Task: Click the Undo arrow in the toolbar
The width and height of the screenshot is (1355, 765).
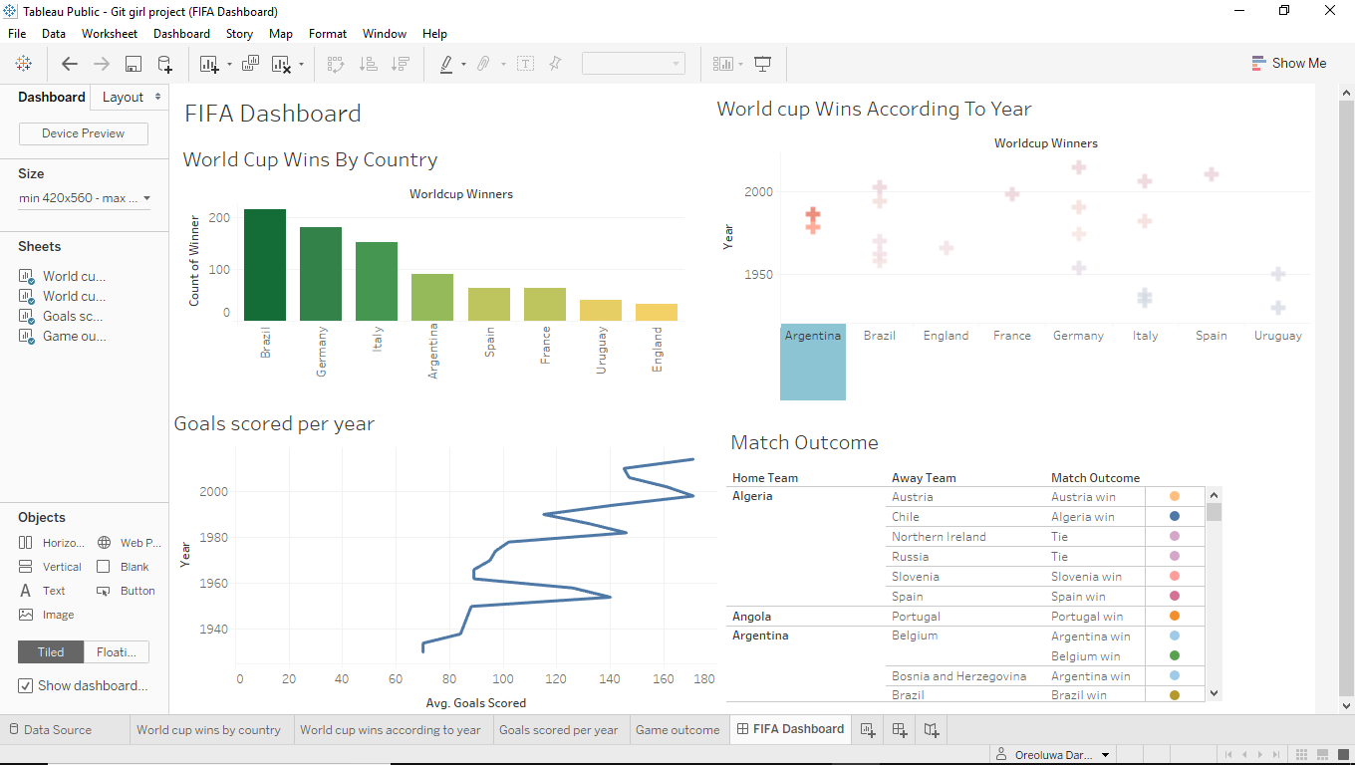Action: pos(69,63)
